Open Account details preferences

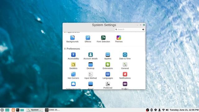click(90, 56)
